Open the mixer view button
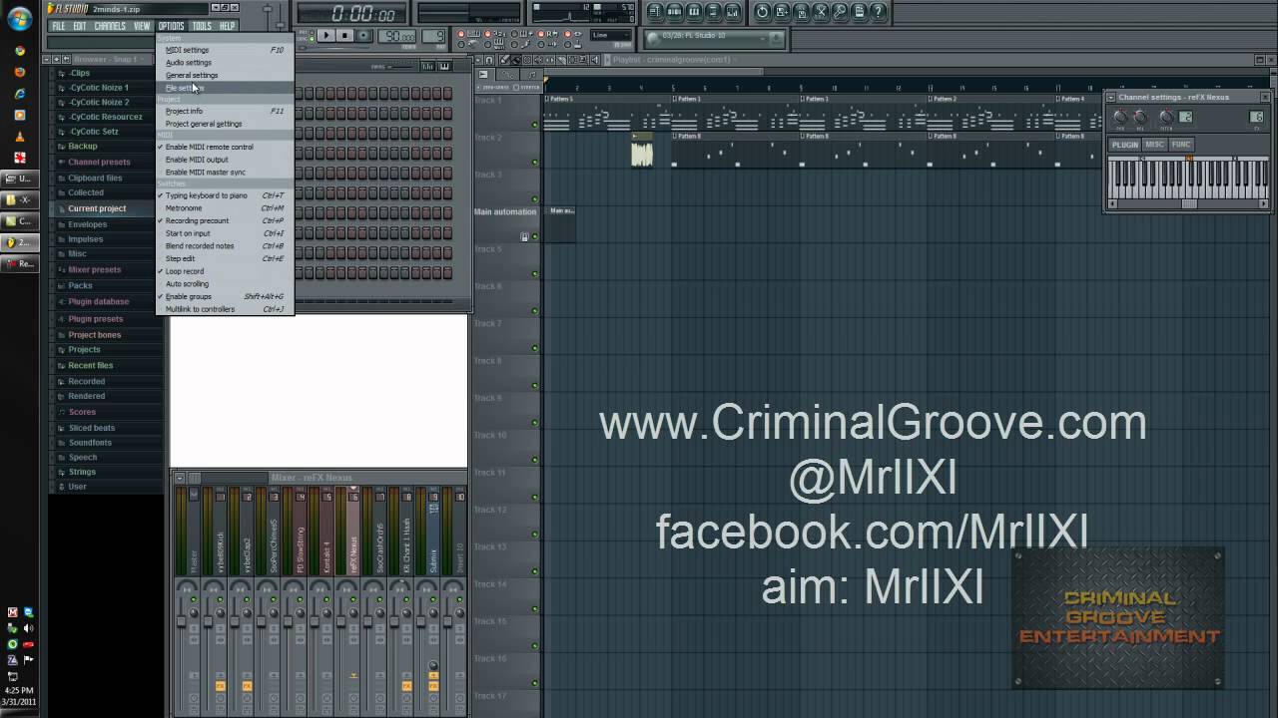This screenshot has height=718, width=1278. click(x=733, y=12)
